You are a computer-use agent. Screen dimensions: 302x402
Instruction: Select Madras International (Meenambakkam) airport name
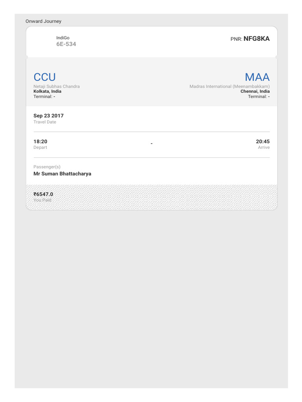230,86
